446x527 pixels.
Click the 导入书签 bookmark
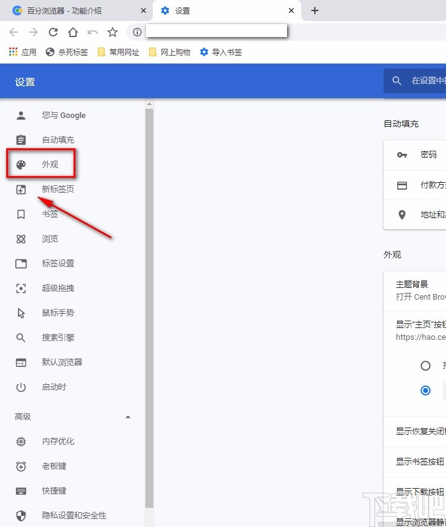point(221,52)
